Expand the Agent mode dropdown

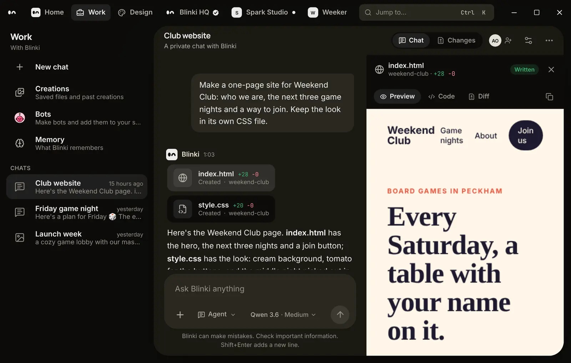pyautogui.click(x=217, y=315)
